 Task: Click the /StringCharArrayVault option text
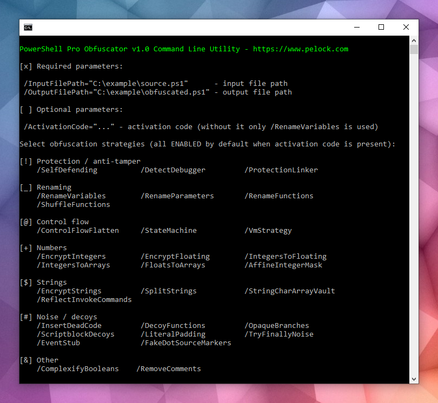click(290, 291)
